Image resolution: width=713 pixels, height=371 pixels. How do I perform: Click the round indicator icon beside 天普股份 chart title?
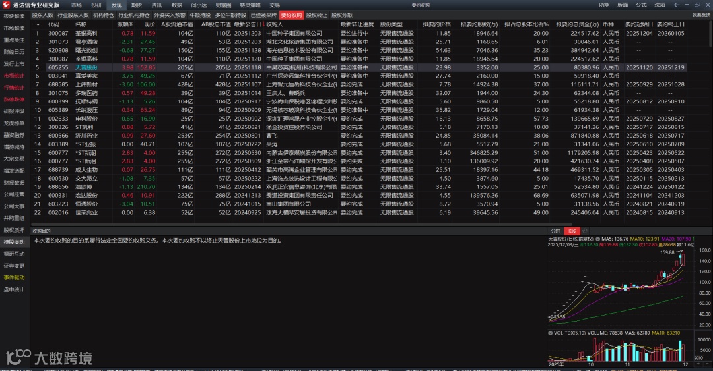pyautogui.click(x=598, y=239)
